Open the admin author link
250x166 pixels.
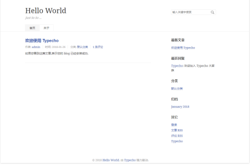[36, 47]
